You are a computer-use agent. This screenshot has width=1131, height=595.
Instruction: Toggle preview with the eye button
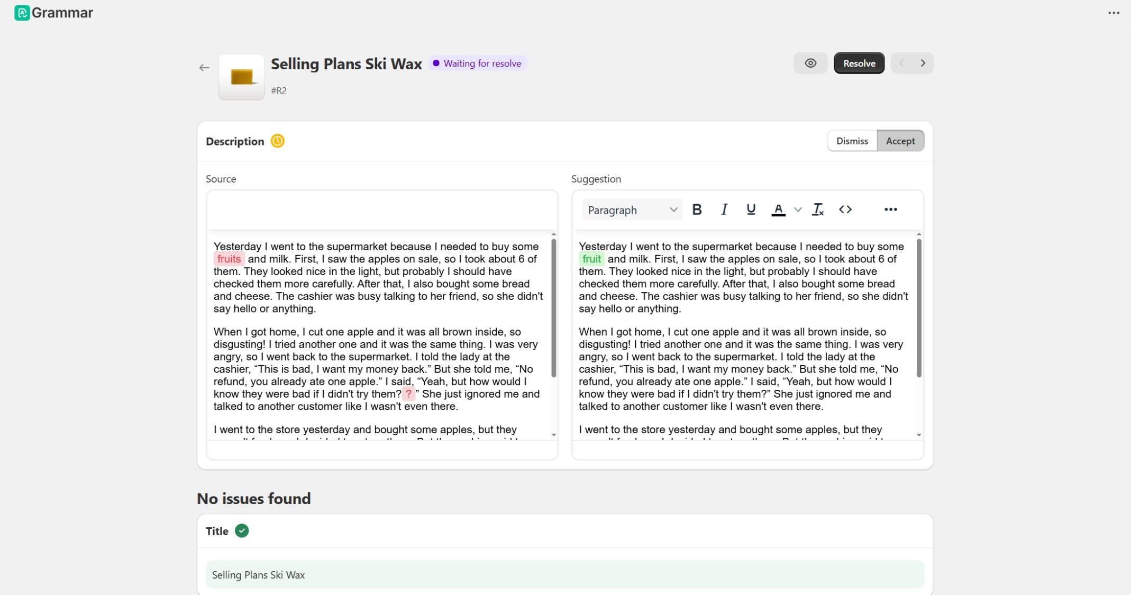click(x=810, y=63)
